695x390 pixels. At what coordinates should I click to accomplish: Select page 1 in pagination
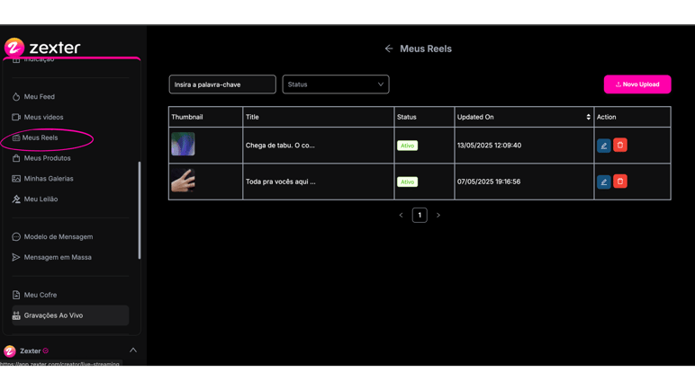tap(420, 216)
